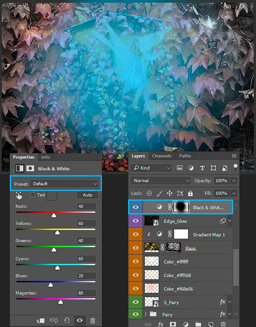View previous state icon in Properties footer
Screen dimensions: 256x327
click(x=54, y=320)
